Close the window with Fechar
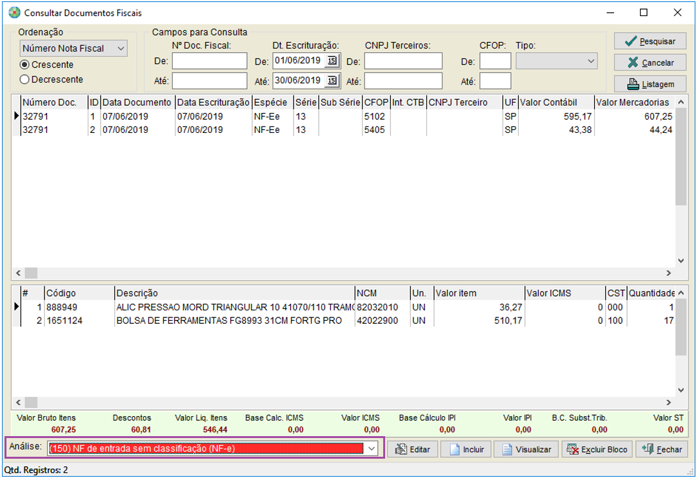 661,449
